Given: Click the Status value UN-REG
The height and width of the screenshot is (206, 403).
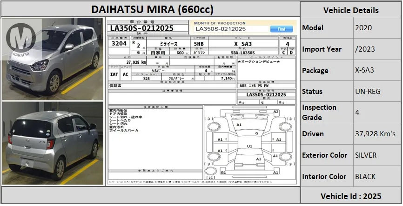Looking at the screenshot, I should click(x=368, y=92).
